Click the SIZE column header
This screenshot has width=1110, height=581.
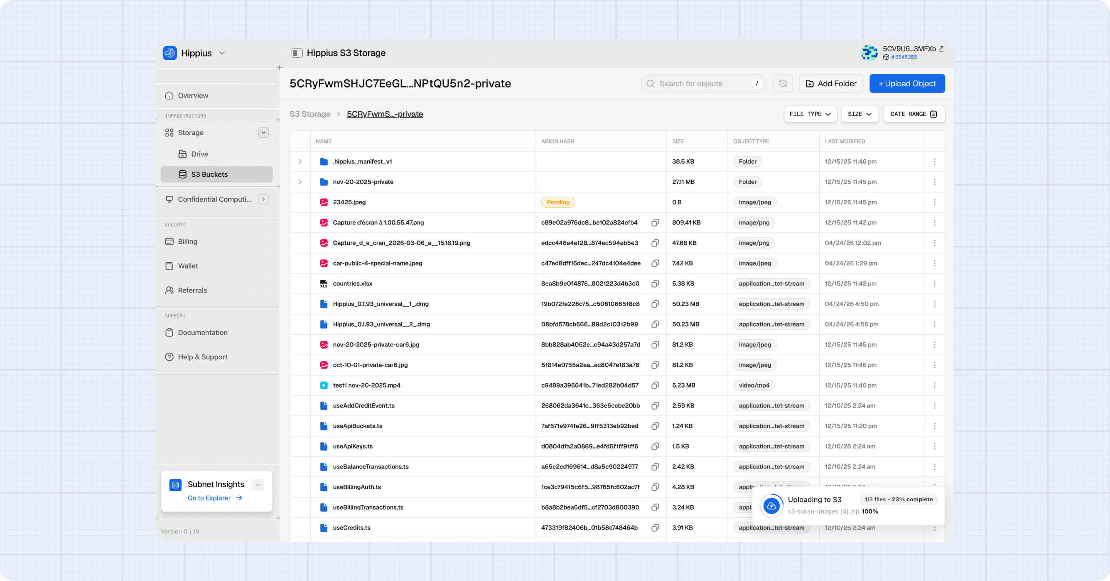click(678, 141)
